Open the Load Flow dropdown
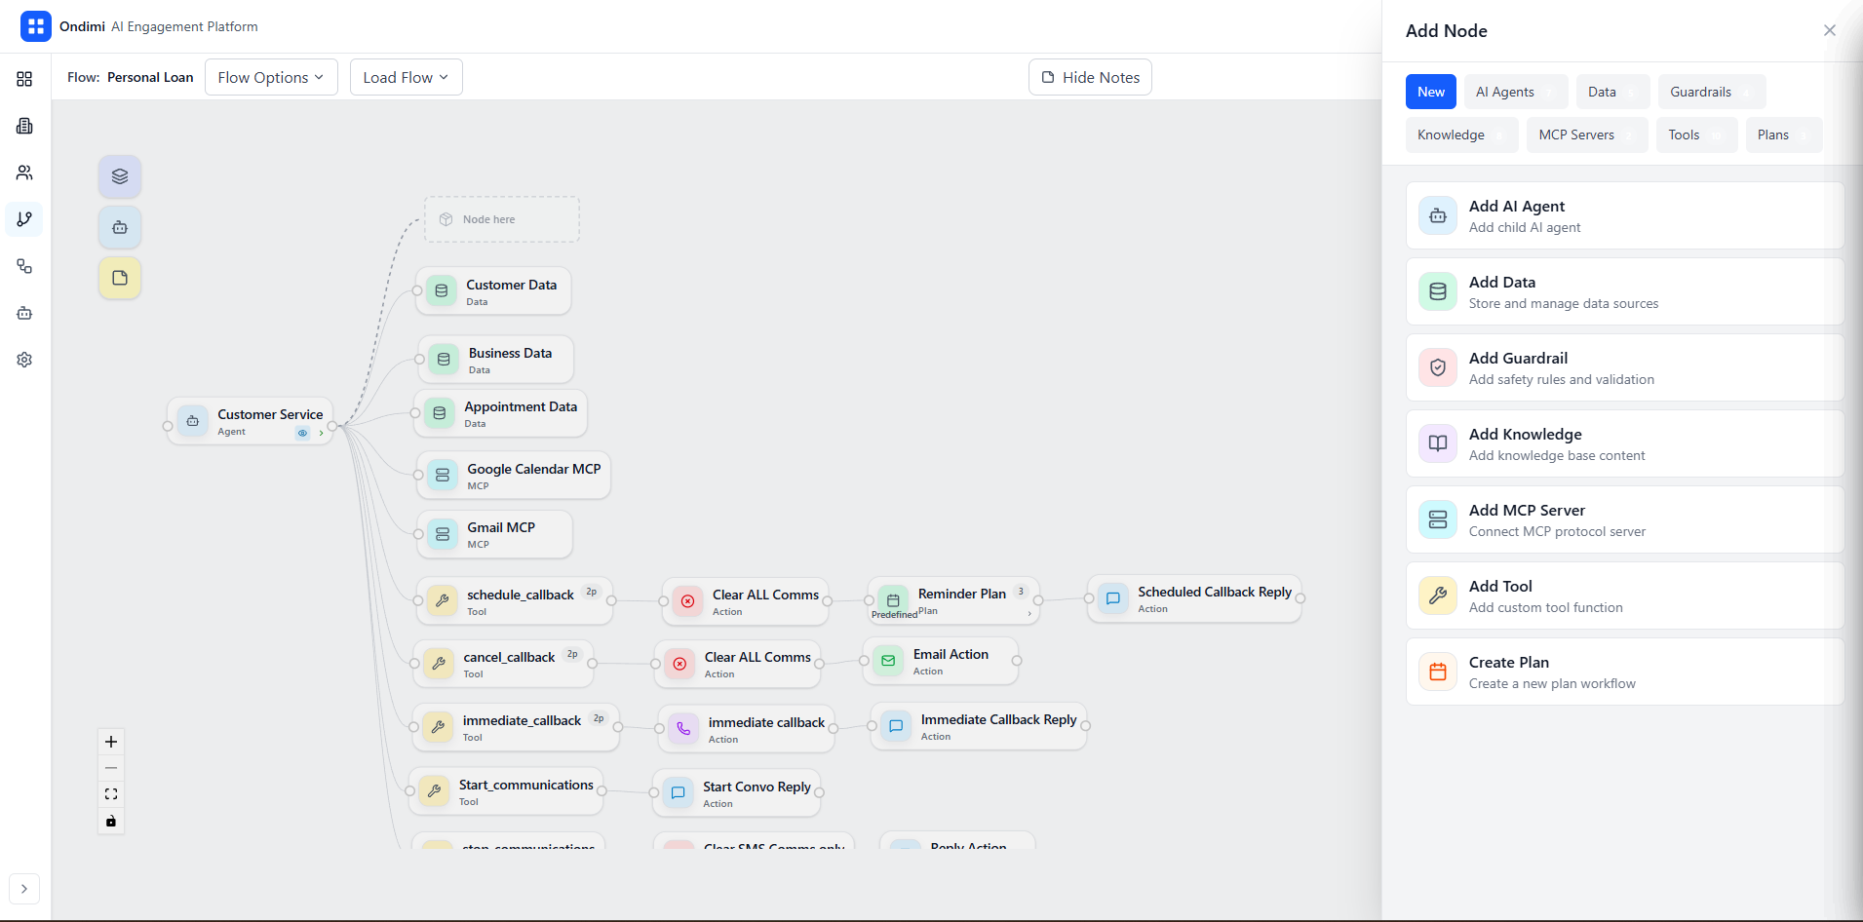The width and height of the screenshot is (1863, 922). pyautogui.click(x=406, y=77)
